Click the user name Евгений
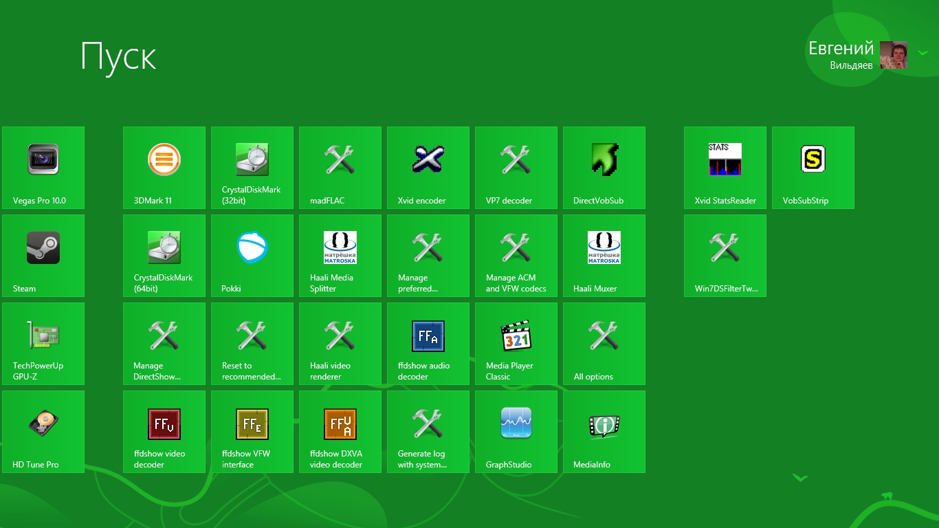This screenshot has height=528, width=939. tap(841, 49)
